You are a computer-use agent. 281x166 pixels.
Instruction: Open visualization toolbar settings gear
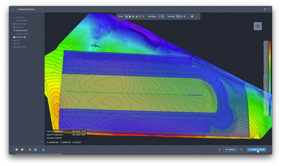point(192,16)
